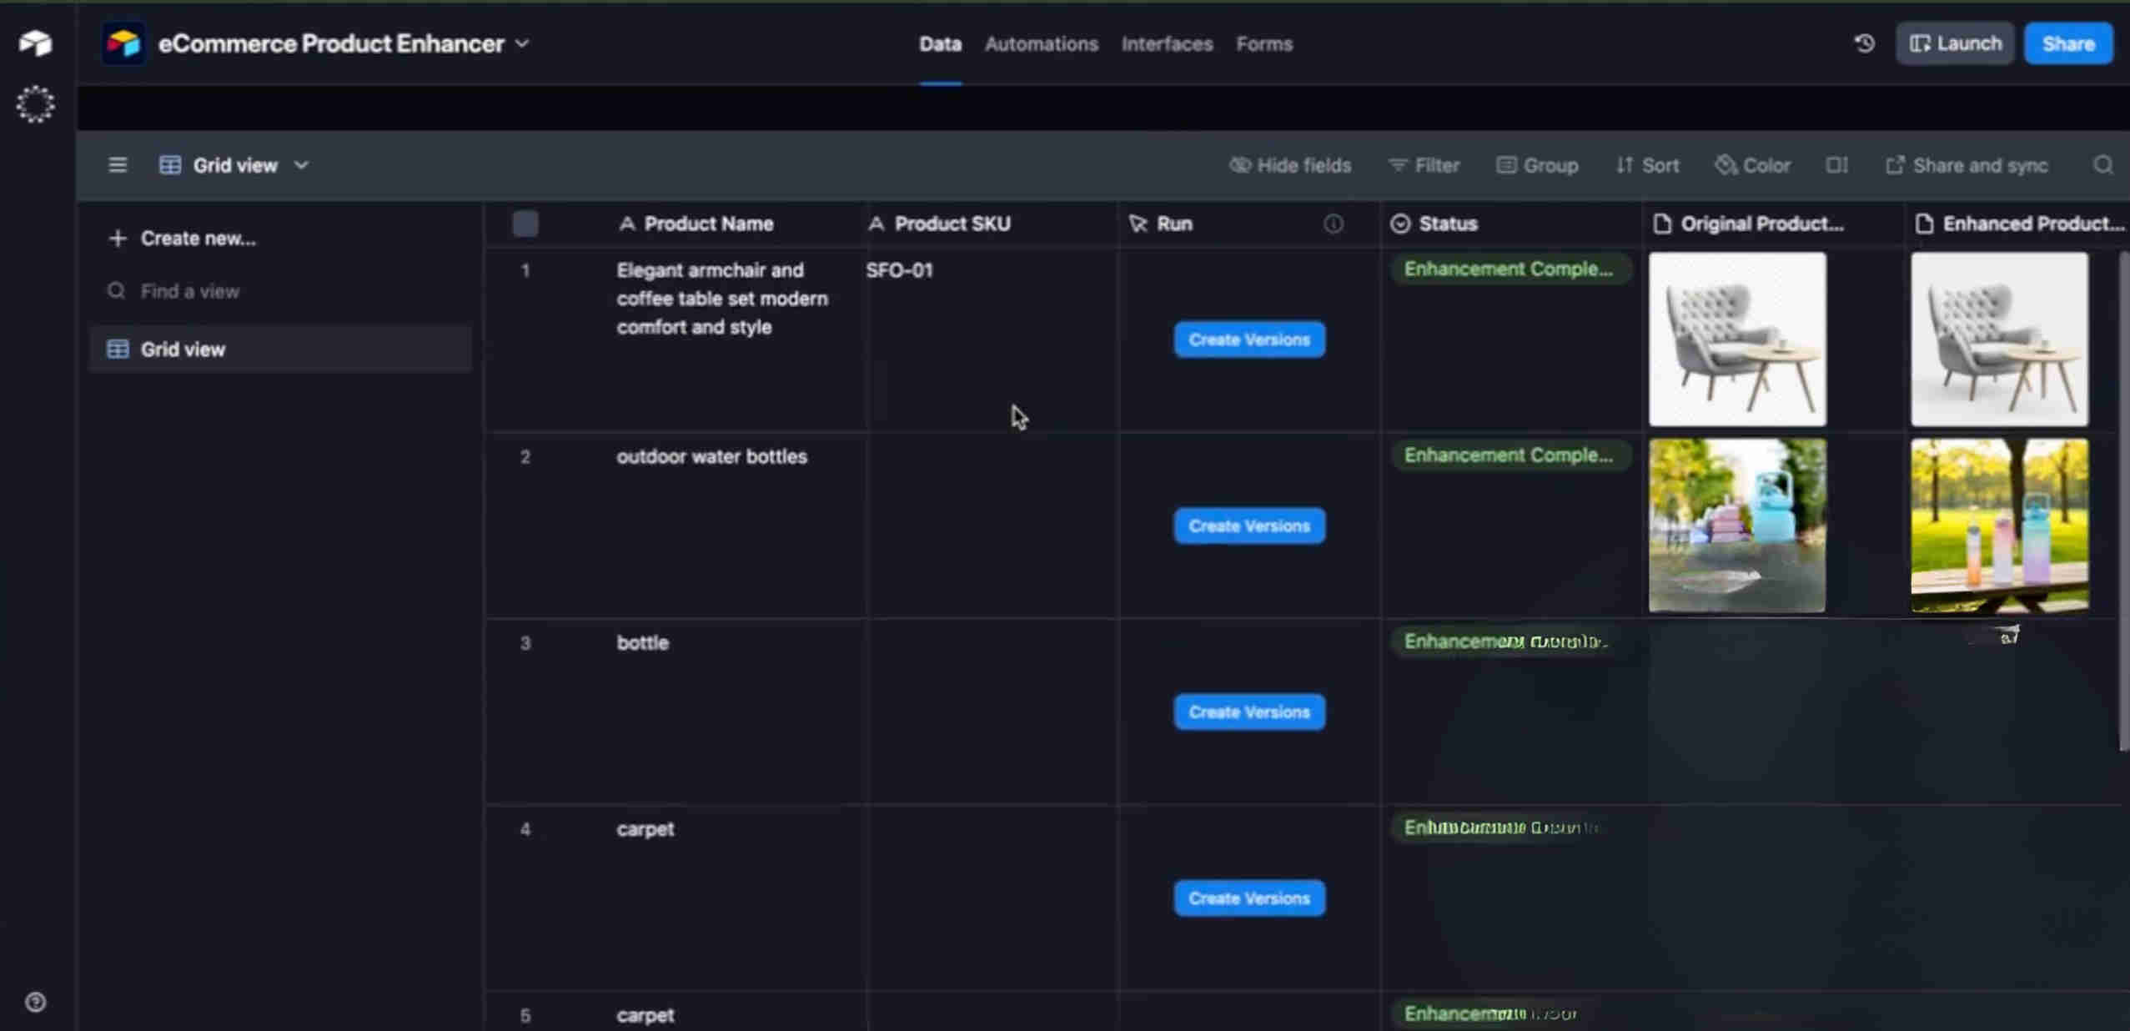
Task: Click the Launch button
Action: pos(1955,43)
